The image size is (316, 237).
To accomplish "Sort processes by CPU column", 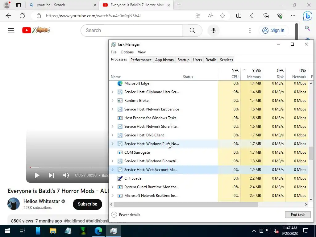I will pos(229,73).
